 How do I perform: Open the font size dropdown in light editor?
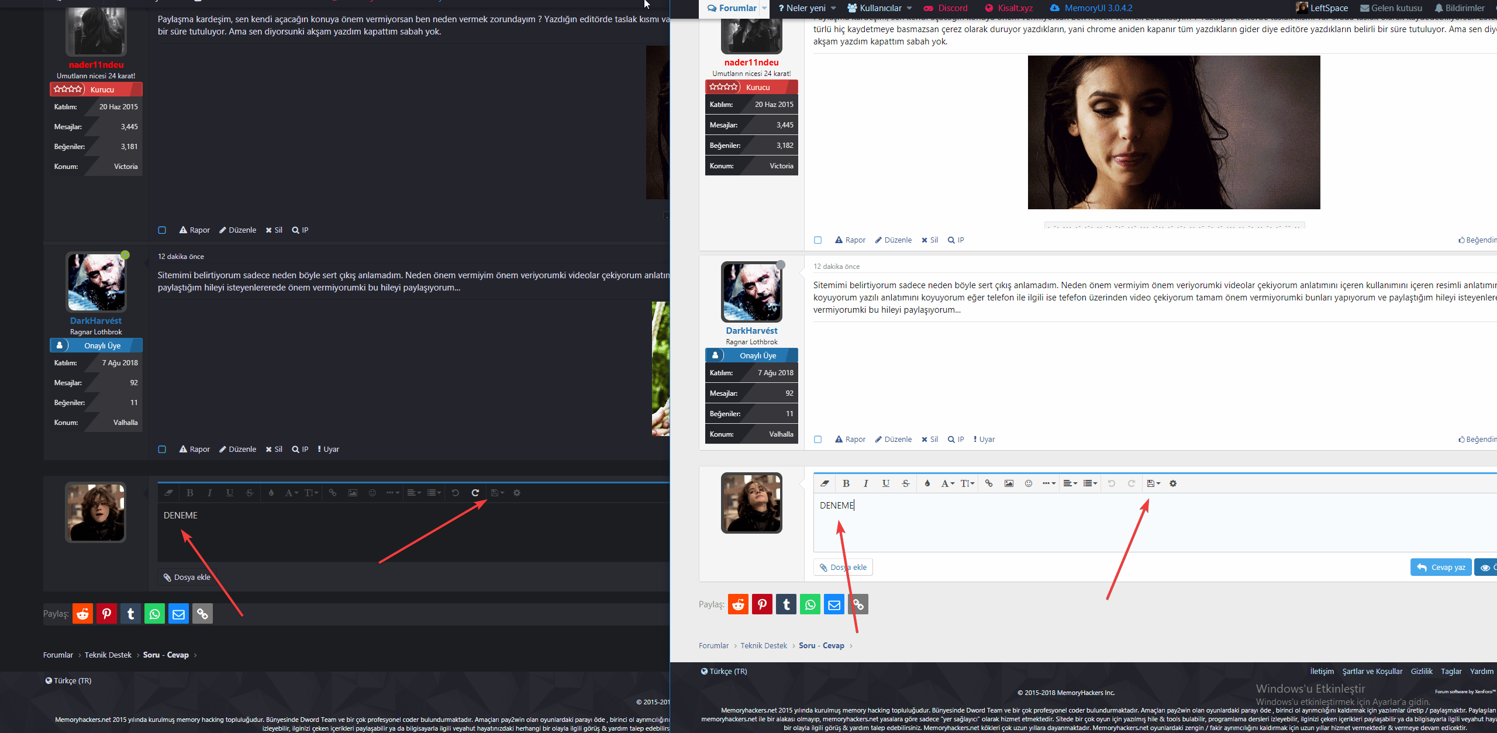[x=968, y=483]
